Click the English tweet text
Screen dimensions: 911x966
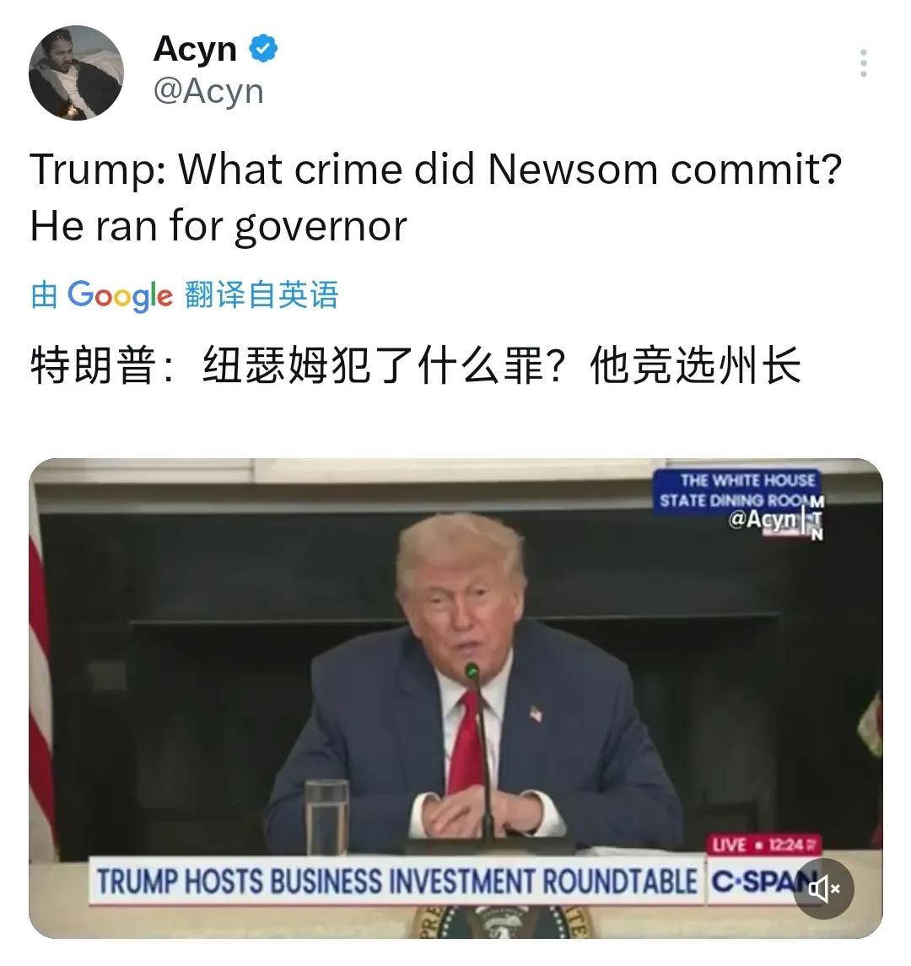tap(435, 197)
